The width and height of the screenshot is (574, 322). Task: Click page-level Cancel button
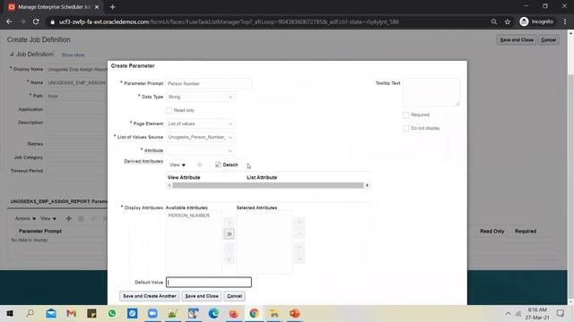point(548,39)
